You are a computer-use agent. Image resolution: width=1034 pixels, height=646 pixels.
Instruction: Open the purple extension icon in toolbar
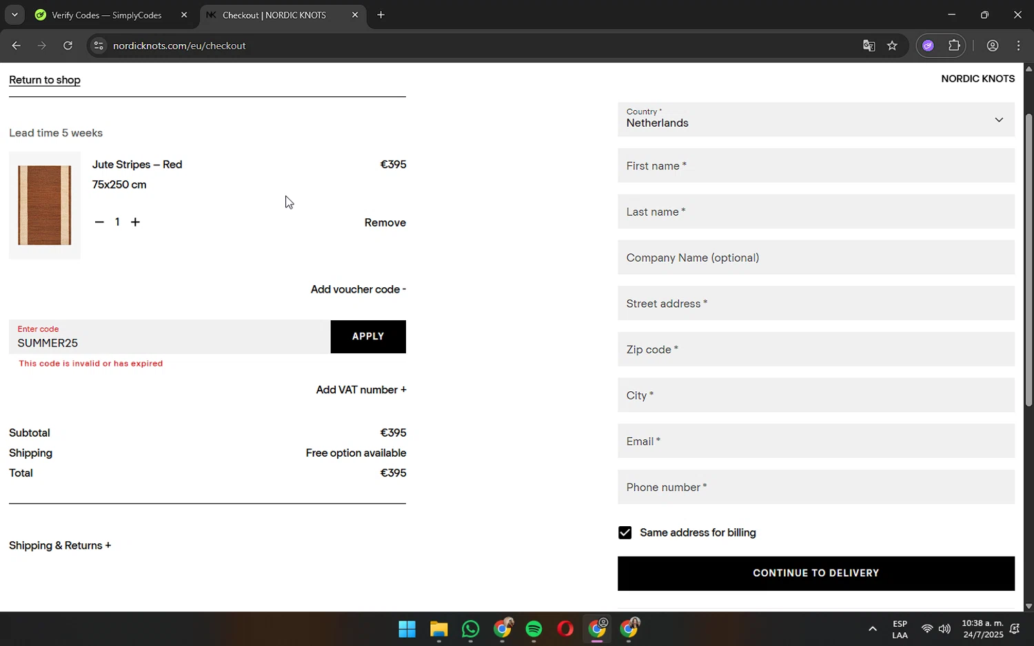coord(929,45)
